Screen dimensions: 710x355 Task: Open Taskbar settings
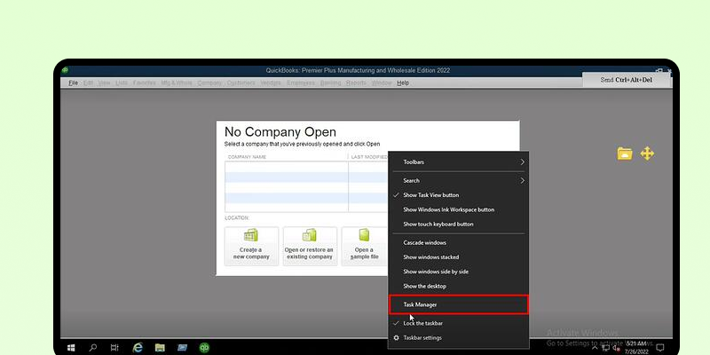458,338
